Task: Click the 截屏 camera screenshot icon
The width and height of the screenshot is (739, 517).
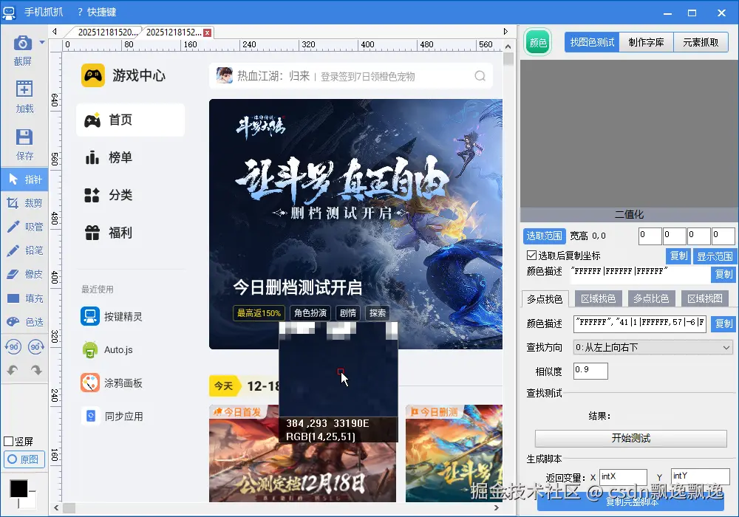Action: coord(23,44)
